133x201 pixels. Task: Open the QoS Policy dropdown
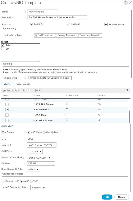coord(35,151)
